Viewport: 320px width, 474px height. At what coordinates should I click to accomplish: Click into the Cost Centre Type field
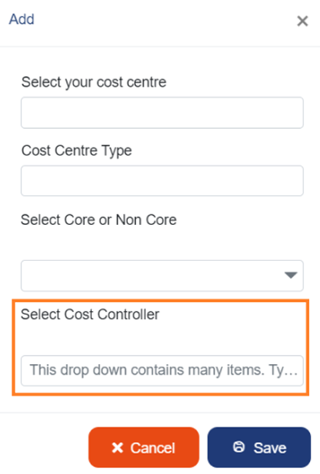(x=162, y=181)
